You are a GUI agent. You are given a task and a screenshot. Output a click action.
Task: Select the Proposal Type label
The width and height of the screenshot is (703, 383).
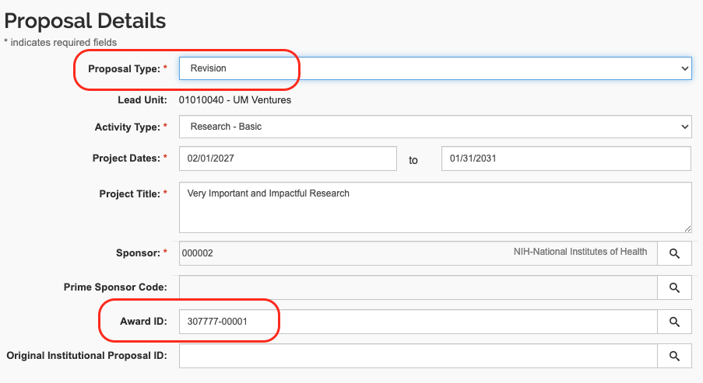coord(128,68)
